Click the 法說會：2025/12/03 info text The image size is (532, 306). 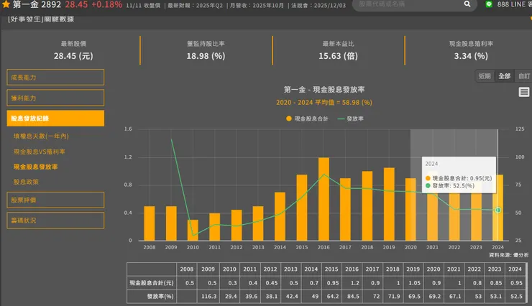[318, 6]
